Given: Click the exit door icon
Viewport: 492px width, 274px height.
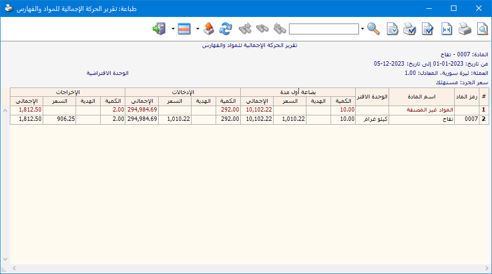Looking at the screenshot, I should 159,29.
